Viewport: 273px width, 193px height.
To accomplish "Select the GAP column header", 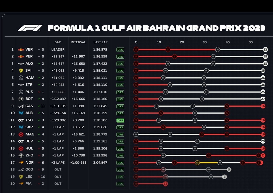I will [x=58, y=42].
